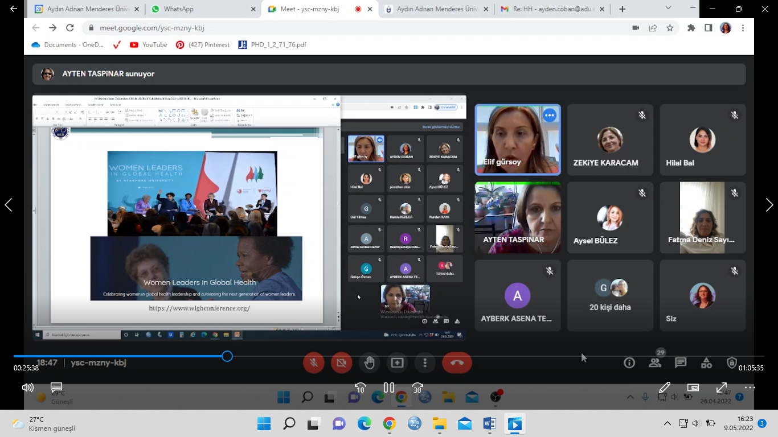Toggle the raise hand button
Image resolution: width=778 pixels, height=437 pixels.
pyautogui.click(x=369, y=362)
